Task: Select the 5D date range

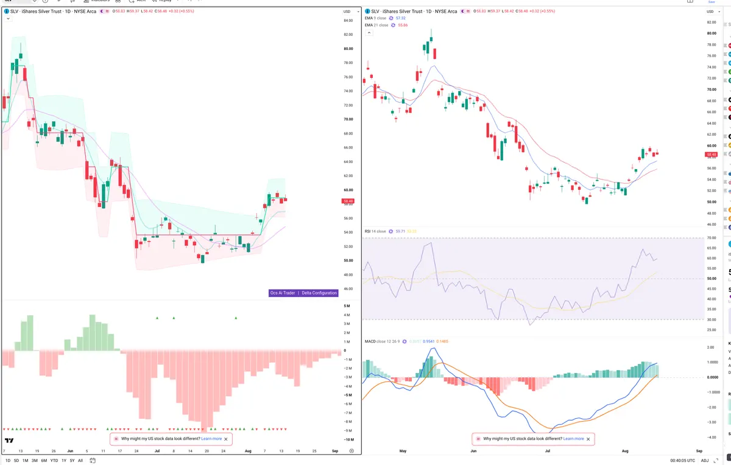Action: (16, 461)
